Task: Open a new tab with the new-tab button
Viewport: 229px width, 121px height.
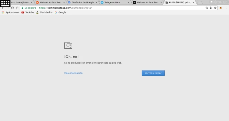Action: pos(200,3)
